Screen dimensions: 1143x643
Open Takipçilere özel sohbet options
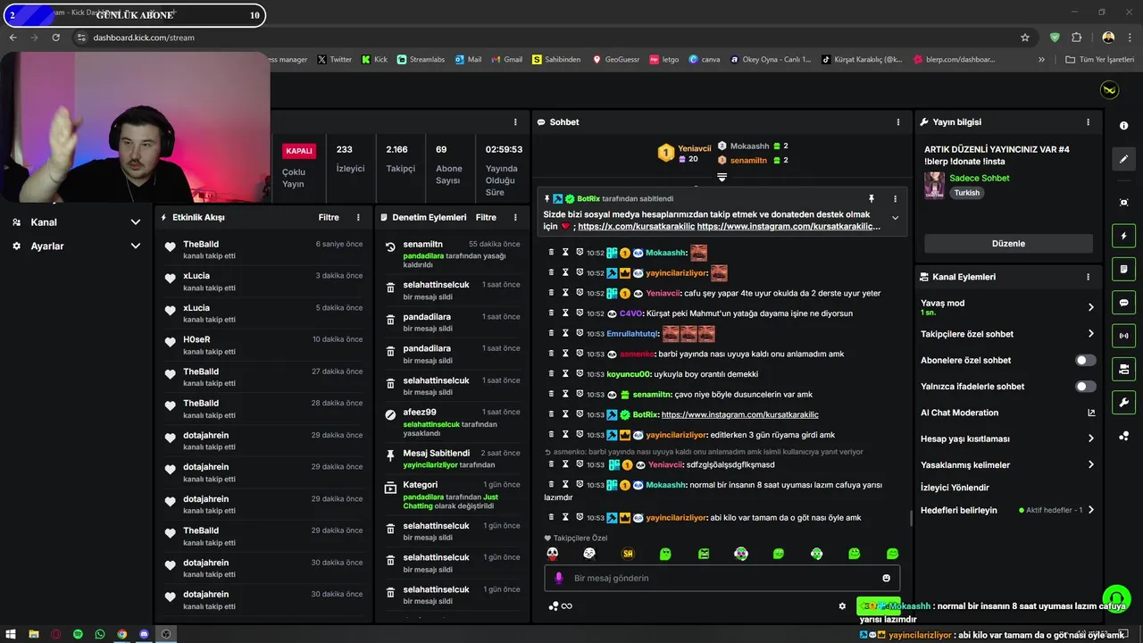click(x=1090, y=334)
